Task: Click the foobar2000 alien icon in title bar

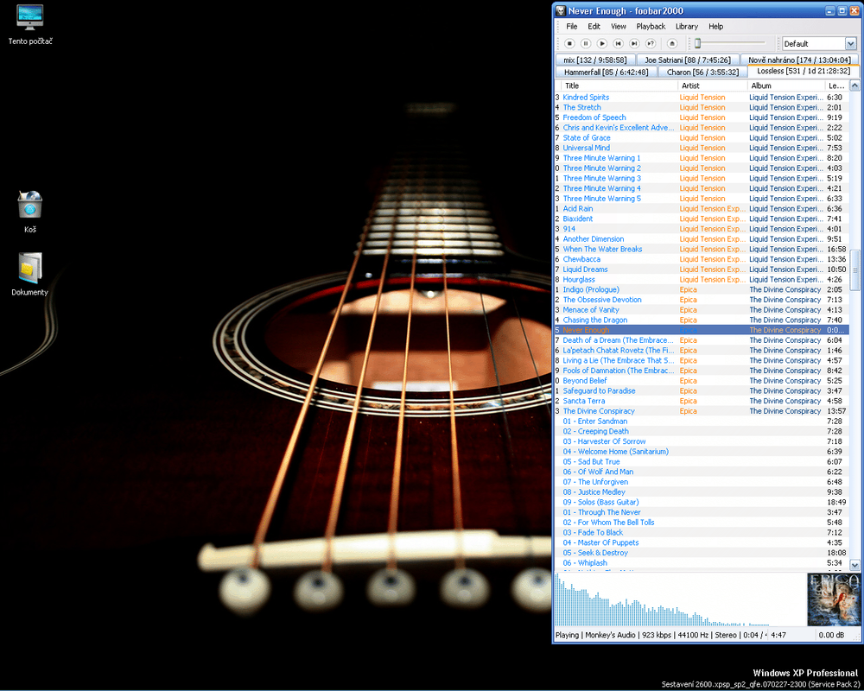Action: point(561,10)
